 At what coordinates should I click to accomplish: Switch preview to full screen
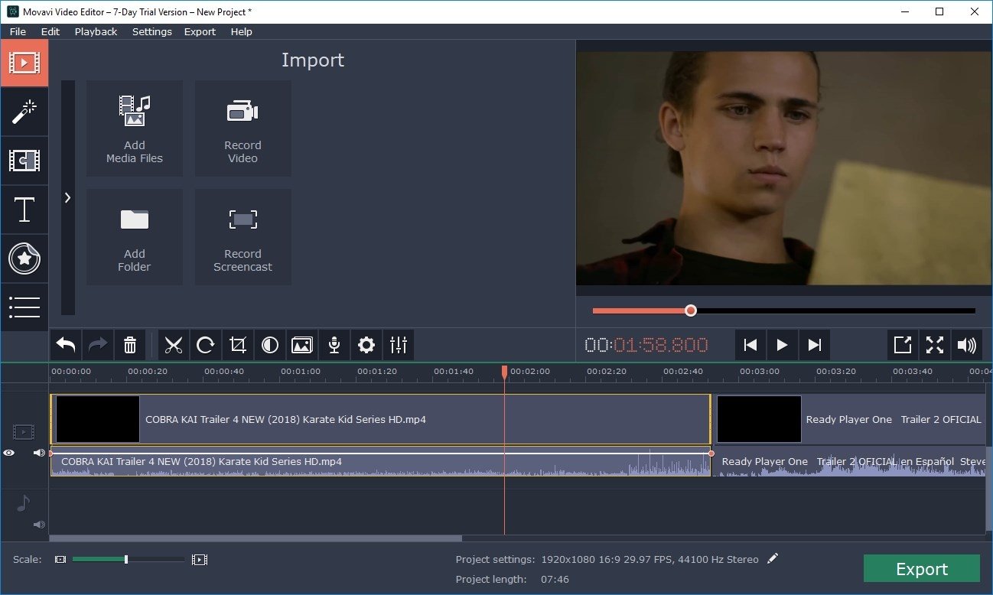(x=935, y=345)
